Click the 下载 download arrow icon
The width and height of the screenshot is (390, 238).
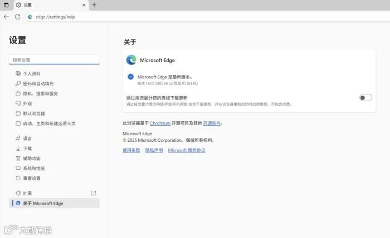click(18, 148)
